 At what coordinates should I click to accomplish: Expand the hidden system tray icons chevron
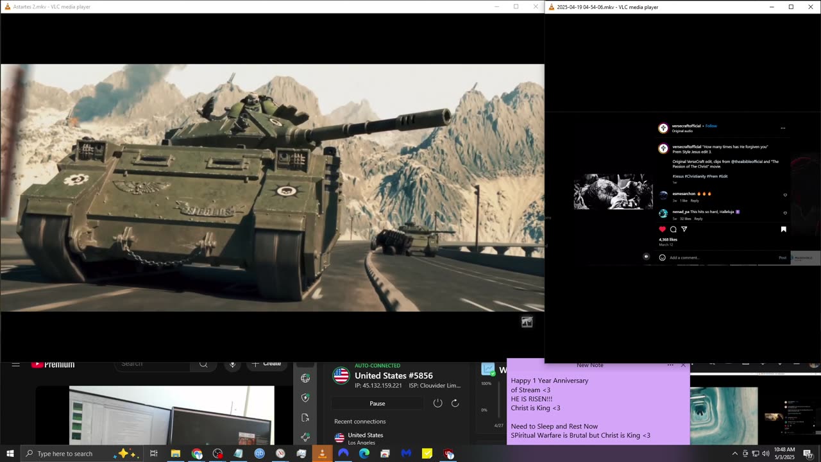click(735, 454)
